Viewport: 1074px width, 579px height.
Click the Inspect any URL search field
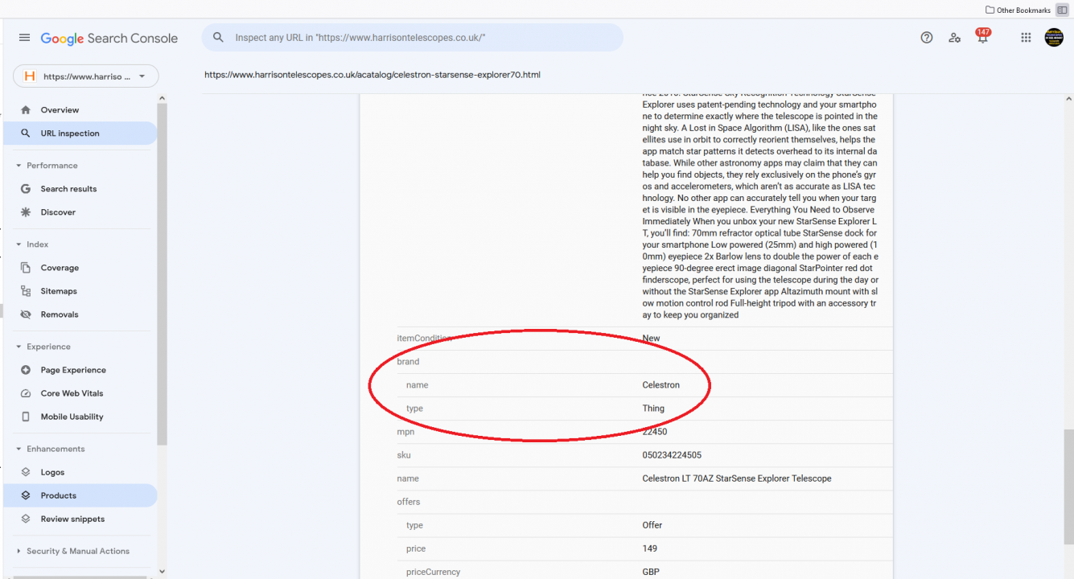click(418, 38)
